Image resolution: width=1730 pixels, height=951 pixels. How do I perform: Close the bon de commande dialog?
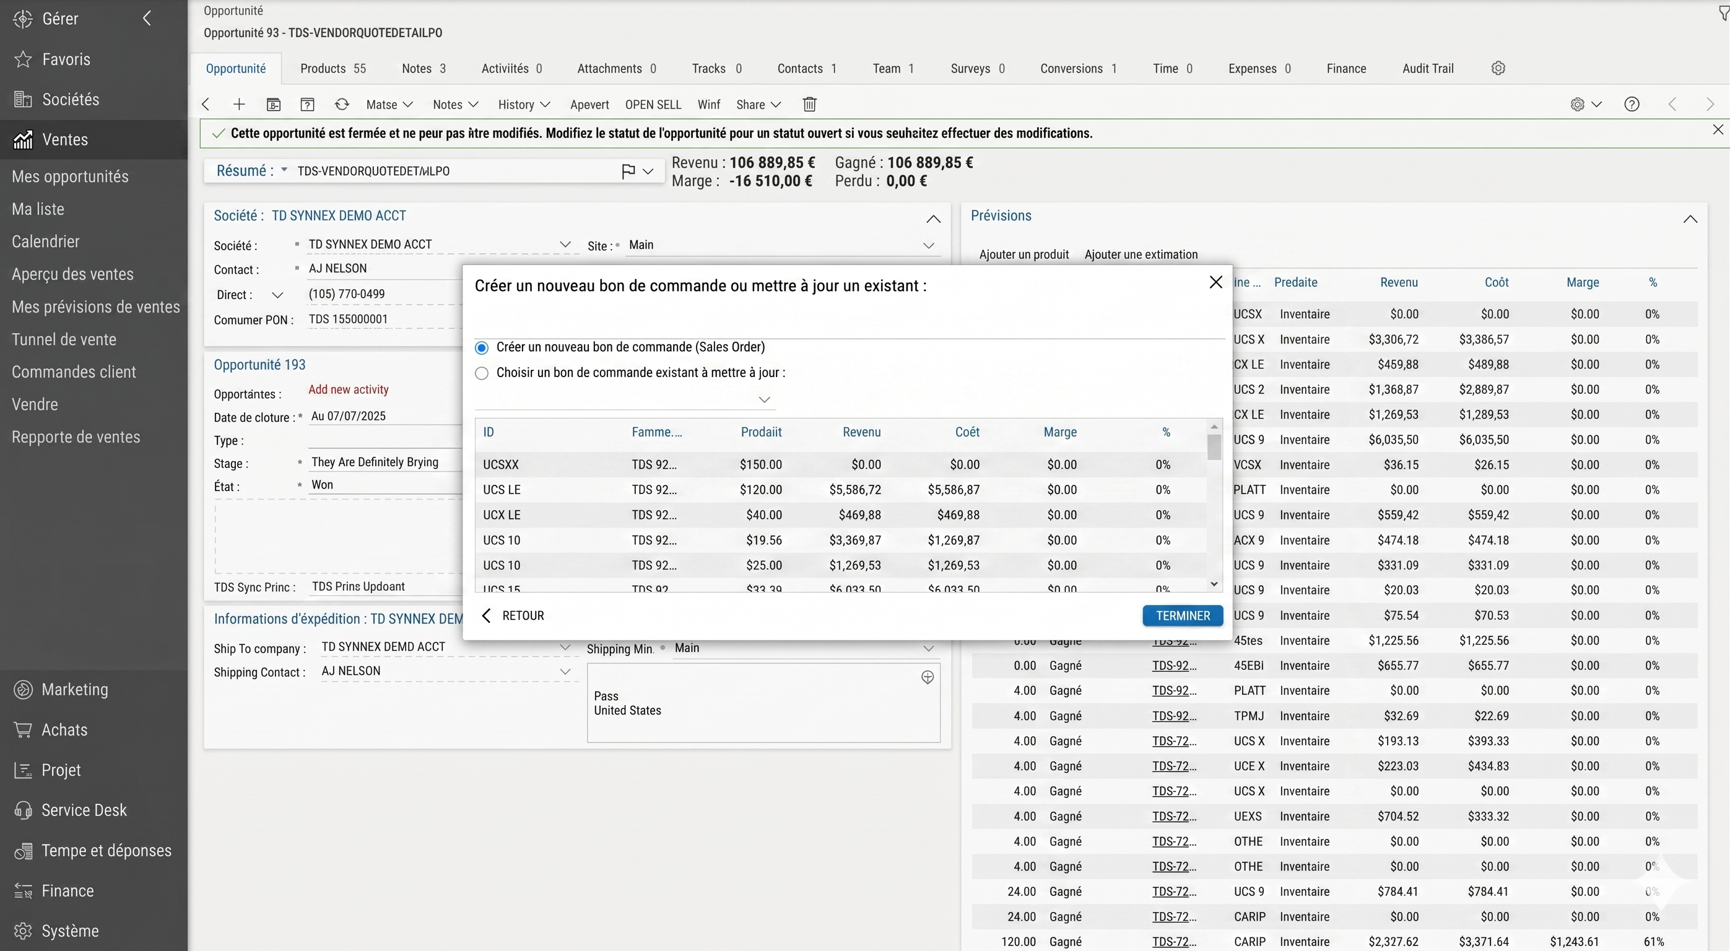pos(1215,282)
